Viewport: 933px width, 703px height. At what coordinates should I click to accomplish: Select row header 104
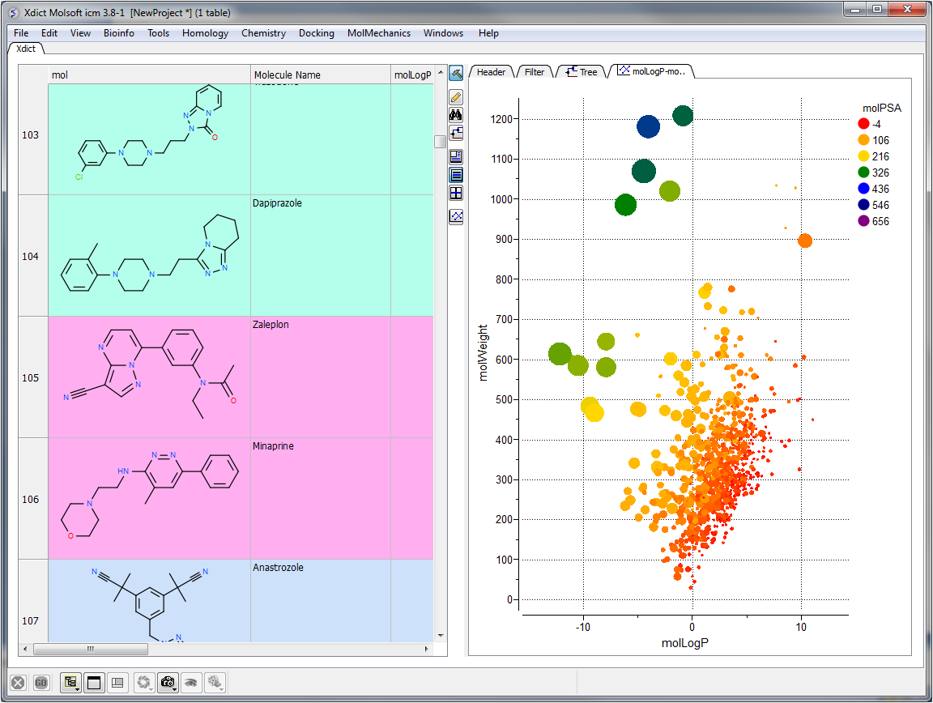(x=31, y=256)
